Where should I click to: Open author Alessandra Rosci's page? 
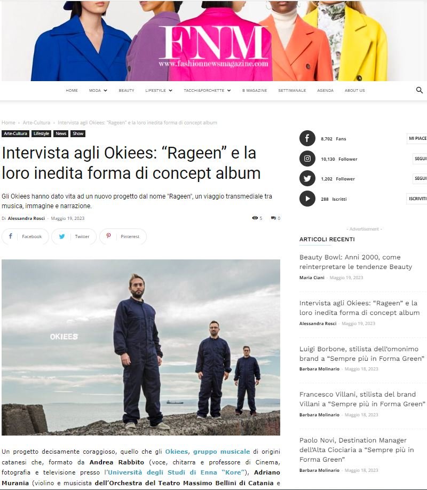[x=26, y=218]
